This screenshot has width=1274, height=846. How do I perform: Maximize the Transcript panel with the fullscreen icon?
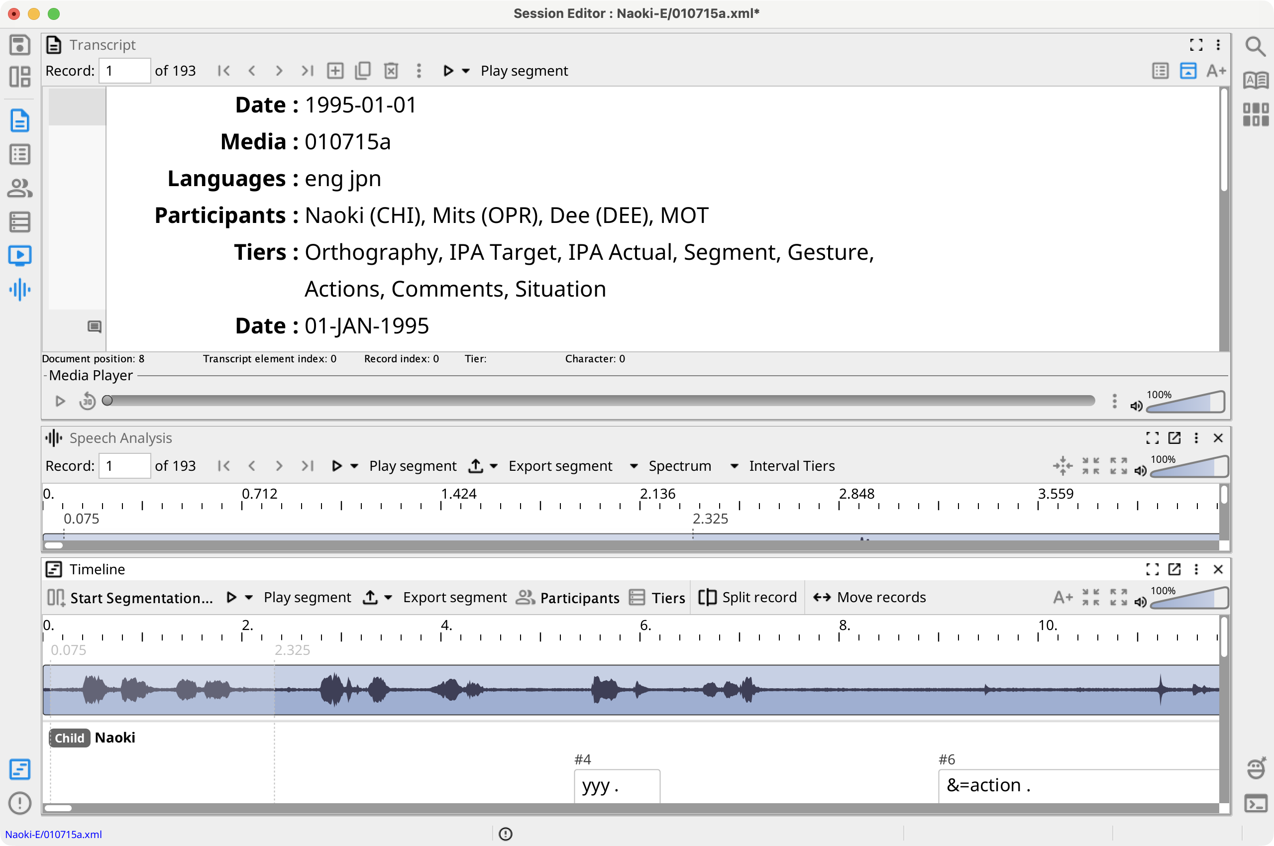click(x=1196, y=45)
